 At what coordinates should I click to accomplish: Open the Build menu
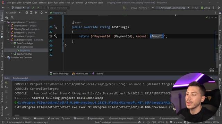tap(50, 3)
